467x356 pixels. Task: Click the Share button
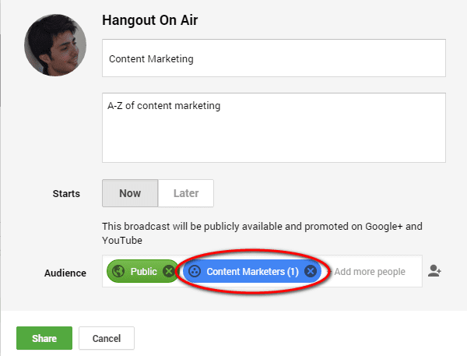click(x=44, y=339)
